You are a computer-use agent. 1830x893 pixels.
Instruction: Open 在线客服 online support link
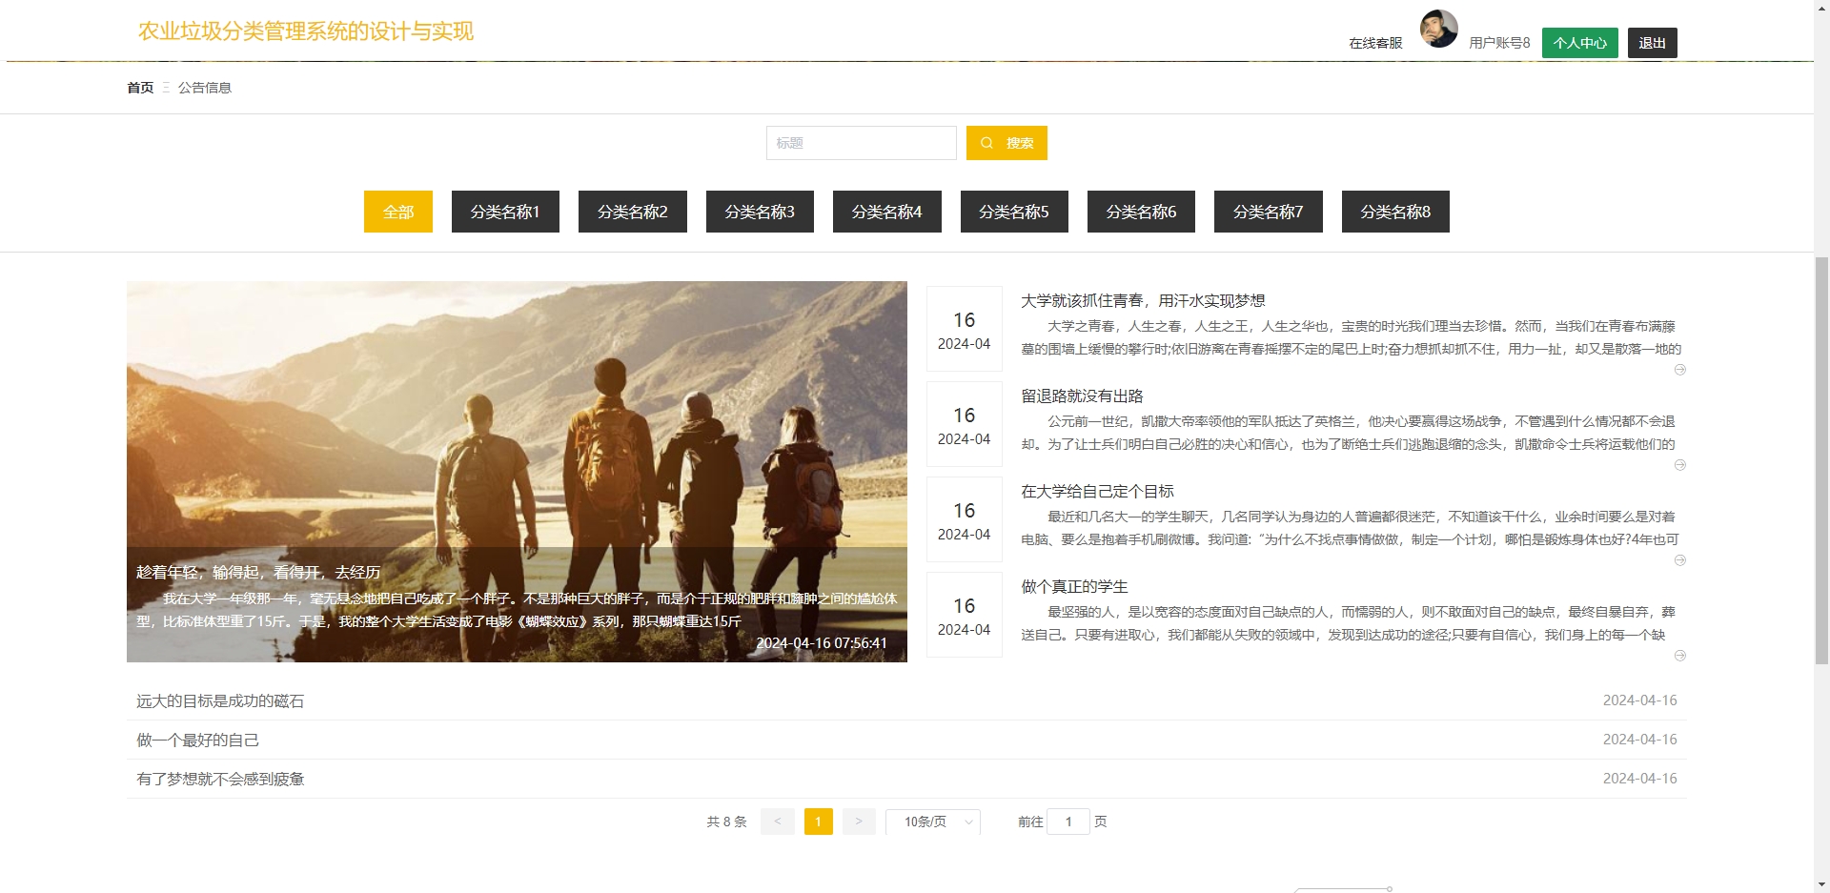(1375, 43)
